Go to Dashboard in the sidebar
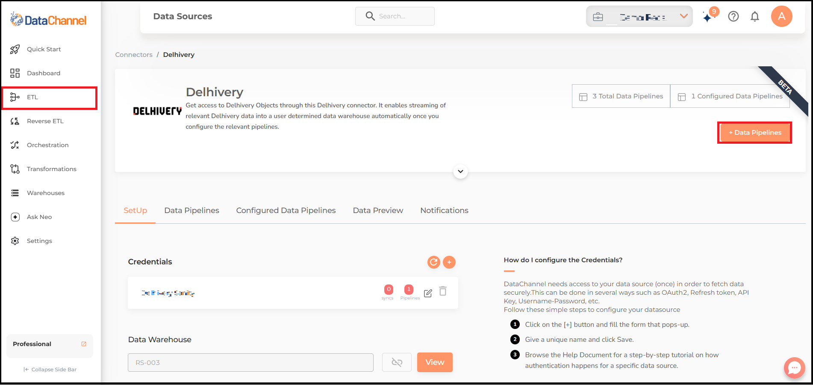The height and width of the screenshot is (385, 813). 43,73
